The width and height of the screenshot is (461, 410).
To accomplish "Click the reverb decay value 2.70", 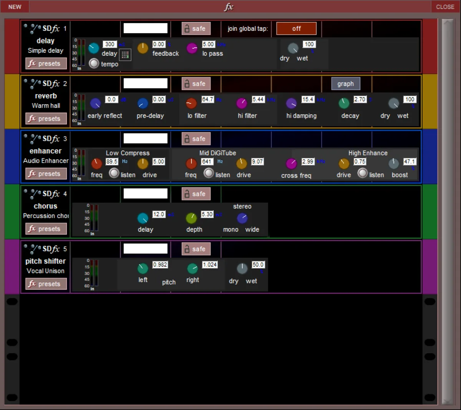I will (x=360, y=99).
